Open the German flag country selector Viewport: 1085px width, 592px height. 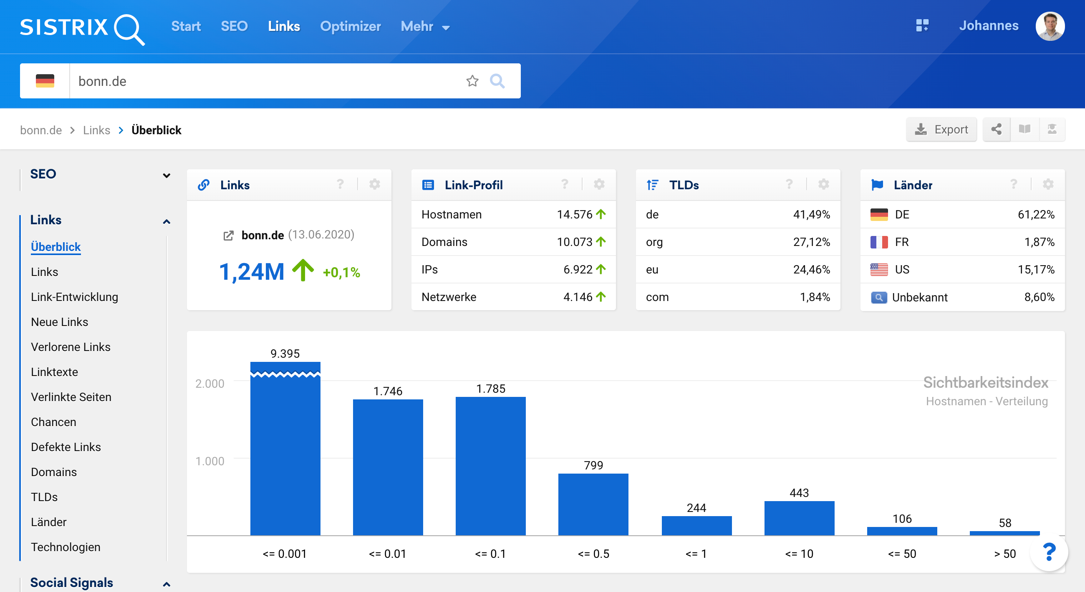[45, 81]
